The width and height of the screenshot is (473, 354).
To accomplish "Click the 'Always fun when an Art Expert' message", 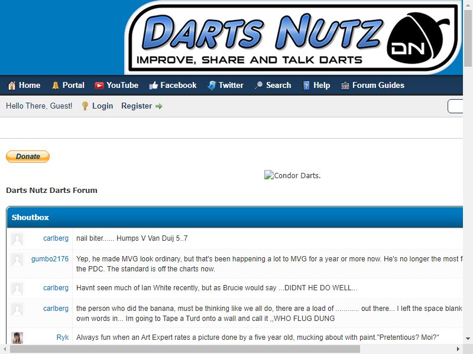I will coord(258,337).
